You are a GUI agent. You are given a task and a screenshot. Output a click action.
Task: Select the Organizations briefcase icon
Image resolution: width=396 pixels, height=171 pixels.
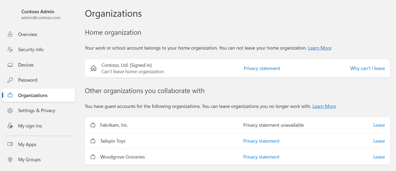10,95
